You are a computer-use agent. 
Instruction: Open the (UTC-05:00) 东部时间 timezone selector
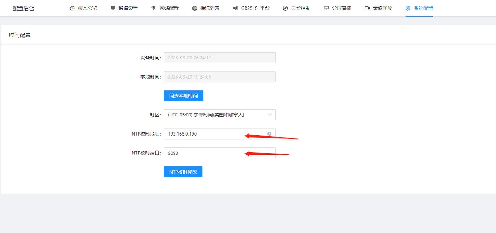click(220, 115)
